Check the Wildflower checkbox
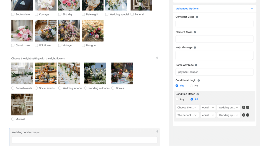The image size is (260, 146). [36, 45]
